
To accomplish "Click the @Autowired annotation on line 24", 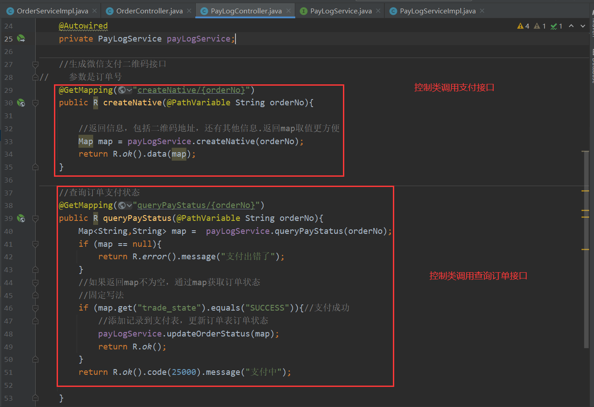I will tap(83, 26).
